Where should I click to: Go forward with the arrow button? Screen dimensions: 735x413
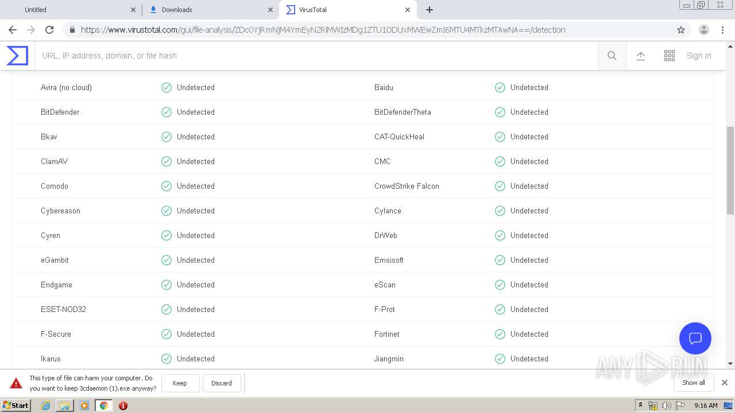click(31, 30)
